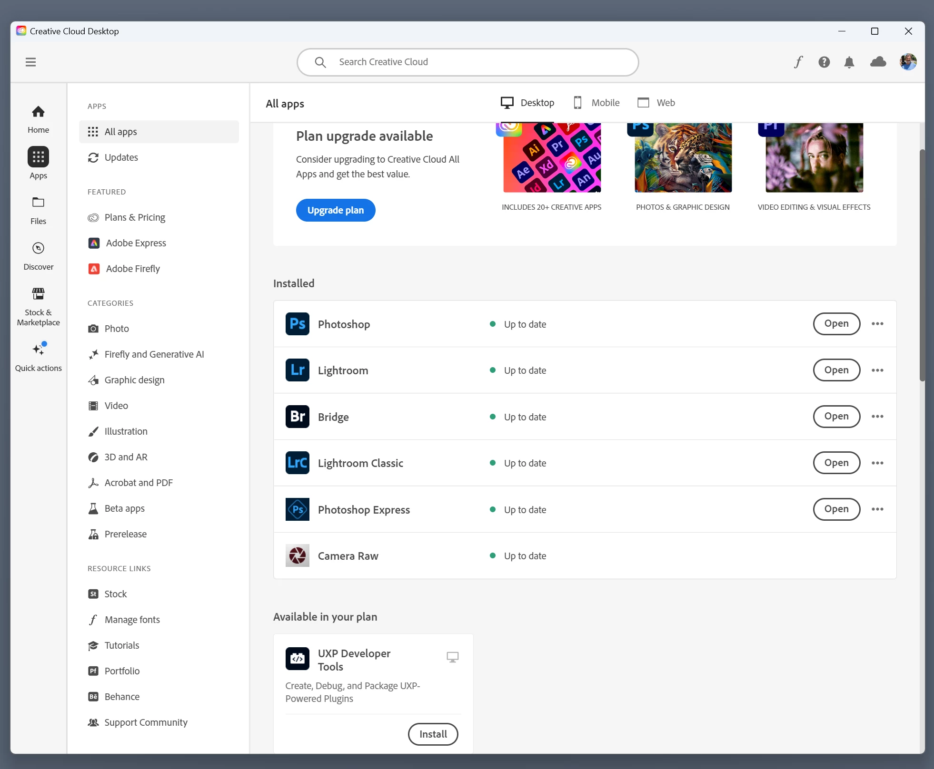Viewport: 934px width, 769px height.
Task: Toggle the hamburger menu sidebar
Action: [31, 62]
